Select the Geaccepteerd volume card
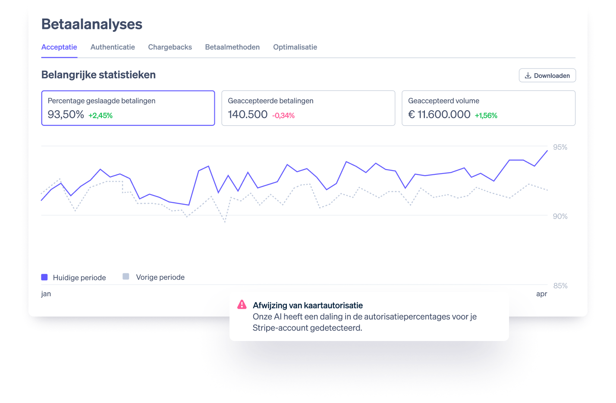This screenshot has height=403, width=616. pyautogui.click(x=488, y=108)
